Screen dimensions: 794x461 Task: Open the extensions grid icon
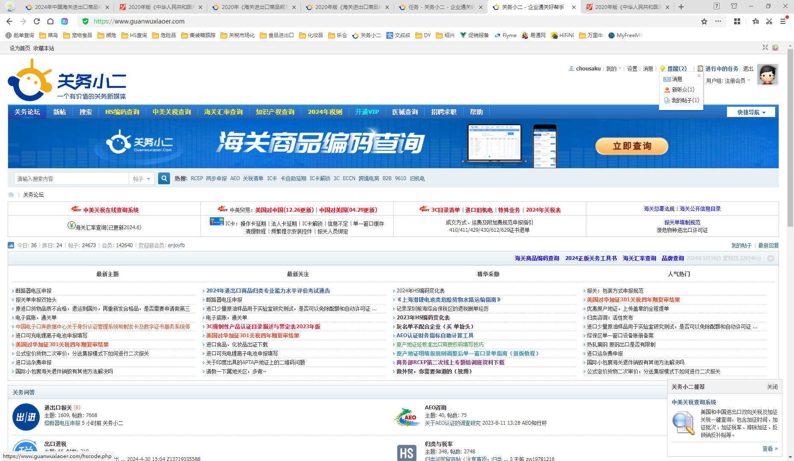[737, 21]
